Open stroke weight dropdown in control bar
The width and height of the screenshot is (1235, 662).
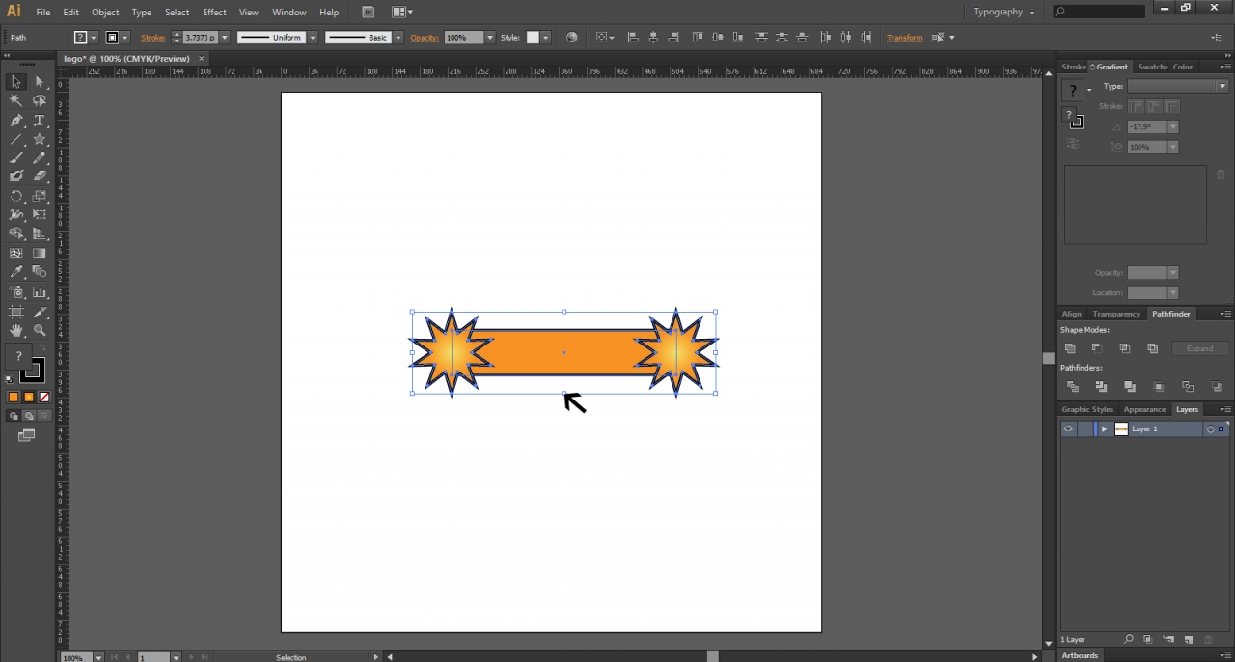pyautogui.click(x=225, y=38)
